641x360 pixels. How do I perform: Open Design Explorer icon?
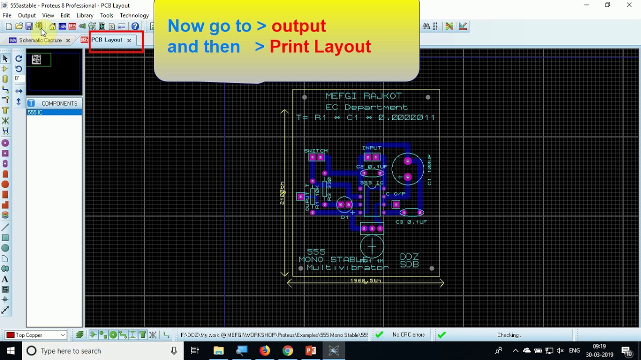coord(102,26)
